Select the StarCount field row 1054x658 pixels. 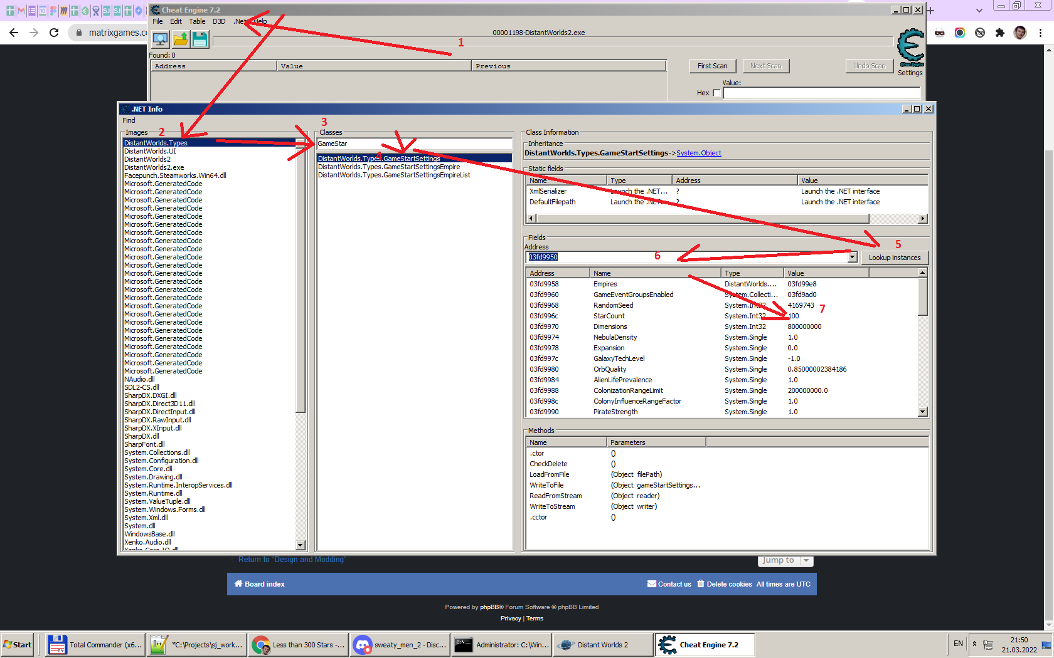pyautogui.click(x=721, y=316)
